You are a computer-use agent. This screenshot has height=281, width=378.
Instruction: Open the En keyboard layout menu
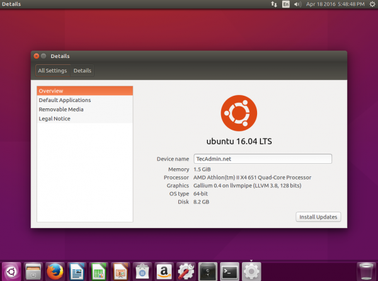pyautogui.click(x=286, y=4)
